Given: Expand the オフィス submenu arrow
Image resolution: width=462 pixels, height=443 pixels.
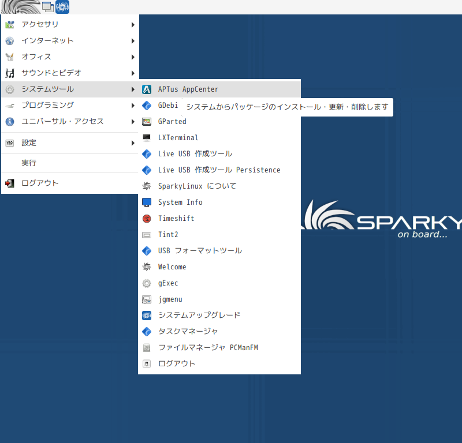Looking at the screenshot, I should tap(133, 57).
